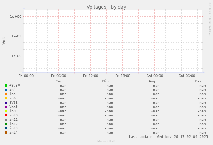Click the Max value for +3.3V
213x145 pixels.
tap(202, 86)
